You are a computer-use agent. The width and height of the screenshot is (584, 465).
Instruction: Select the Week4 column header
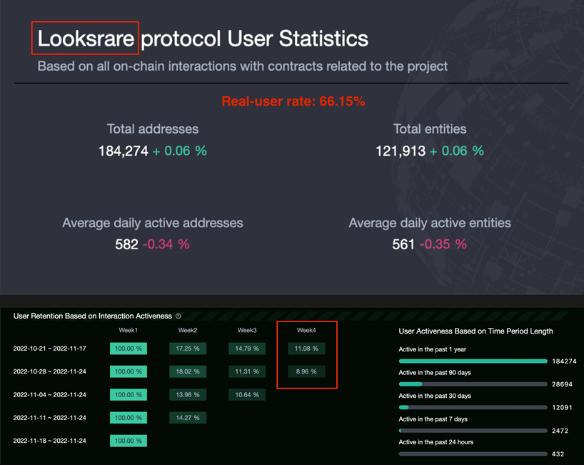click(x=306, y=330)
